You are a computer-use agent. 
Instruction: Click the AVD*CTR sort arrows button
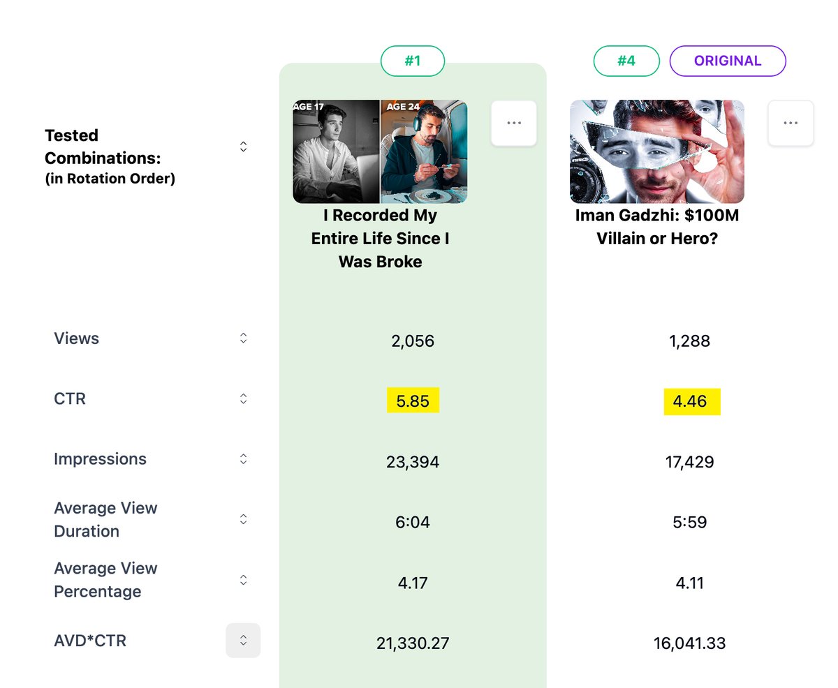pos(243,641)
